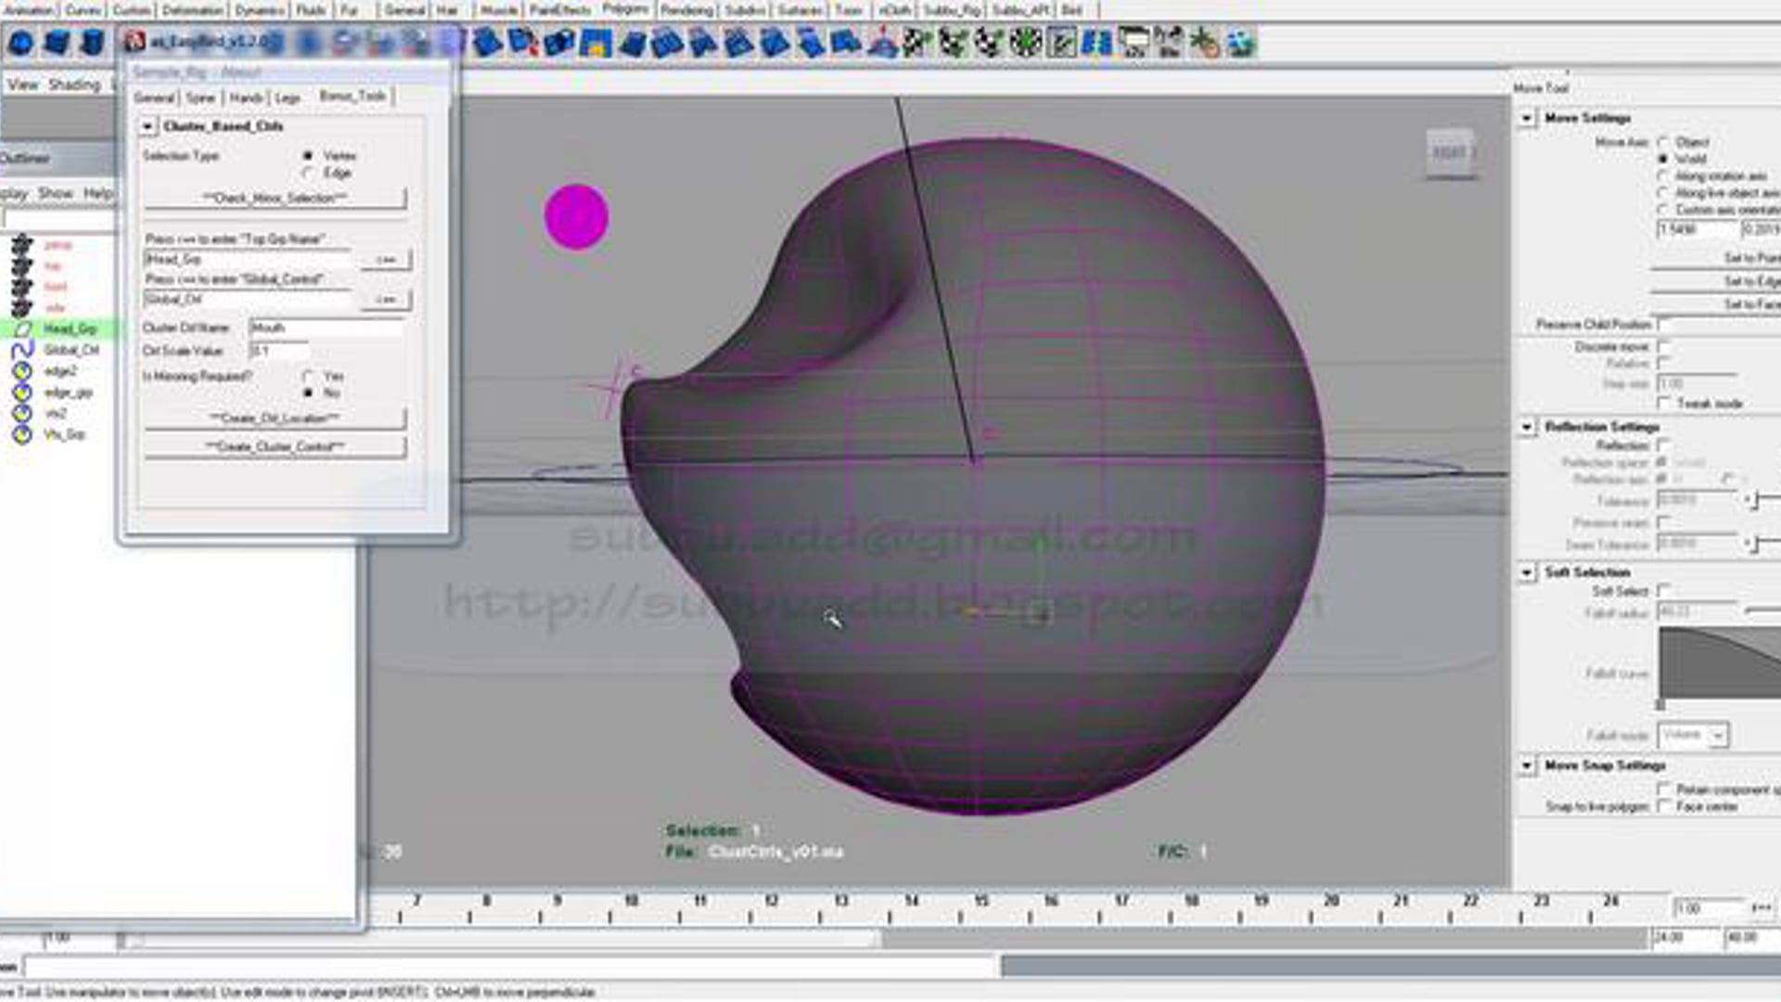Switch to the Legs tab
The width and height of the screenshot is (1781, 1002).
click(288, 97)
